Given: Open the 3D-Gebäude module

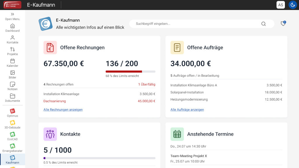Looking at the screenshot, I should point(12,124).
